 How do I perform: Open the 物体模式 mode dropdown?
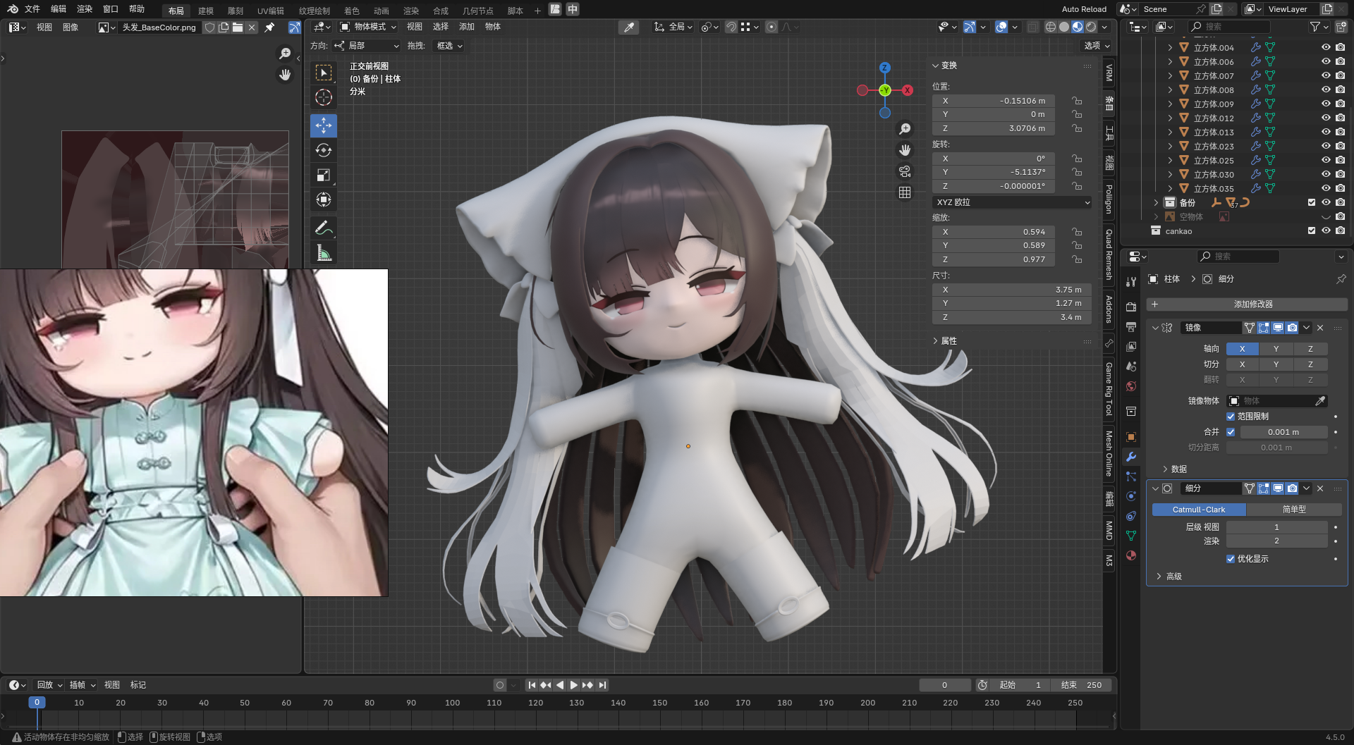coord(369,27)
